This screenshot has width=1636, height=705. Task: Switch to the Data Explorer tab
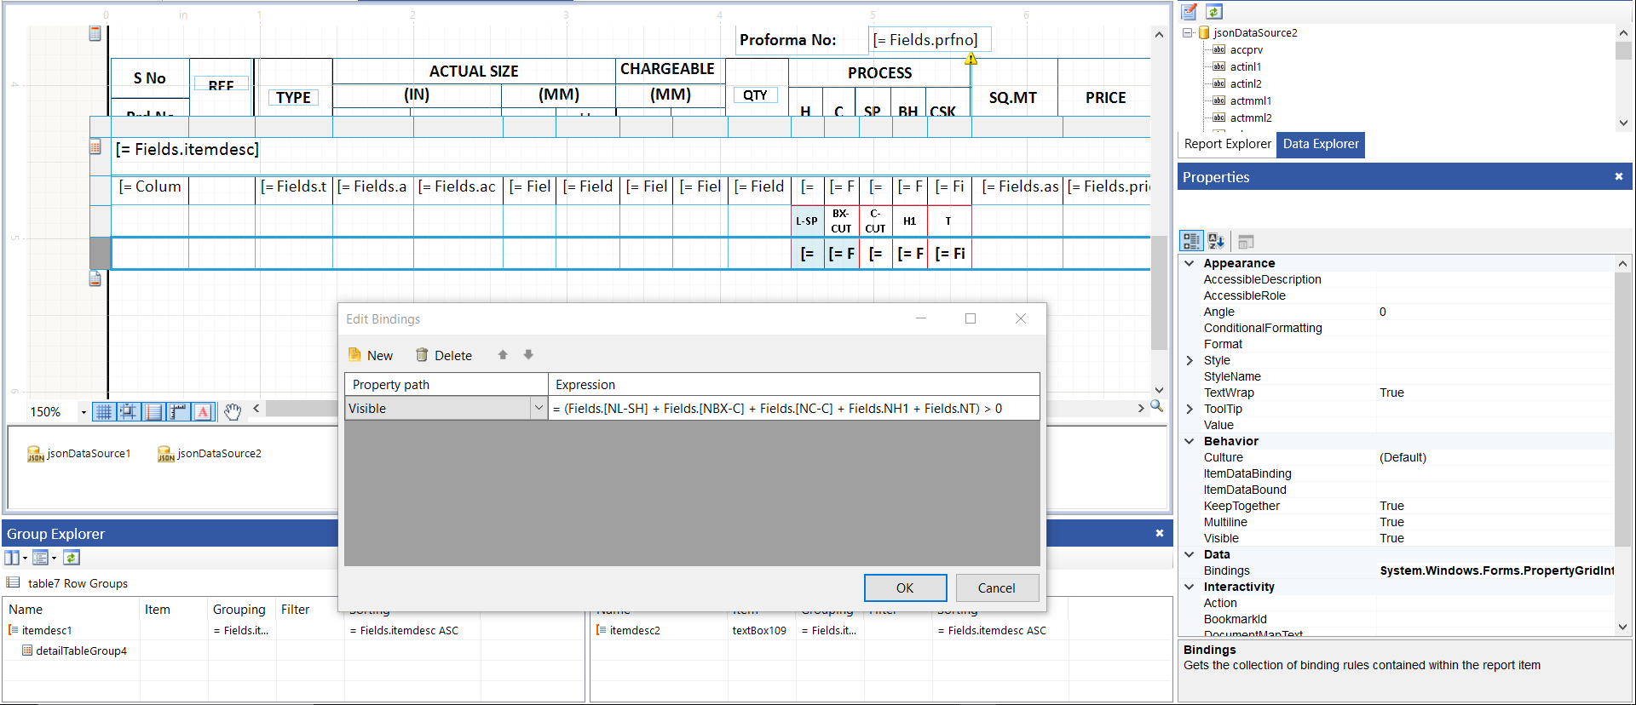(x=1321, y=144)
